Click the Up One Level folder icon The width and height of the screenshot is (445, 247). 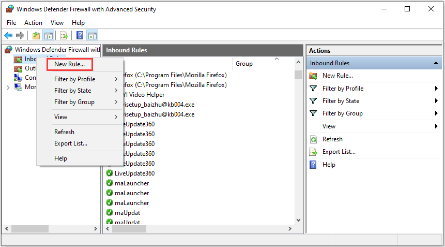click(x=36, y=36)
